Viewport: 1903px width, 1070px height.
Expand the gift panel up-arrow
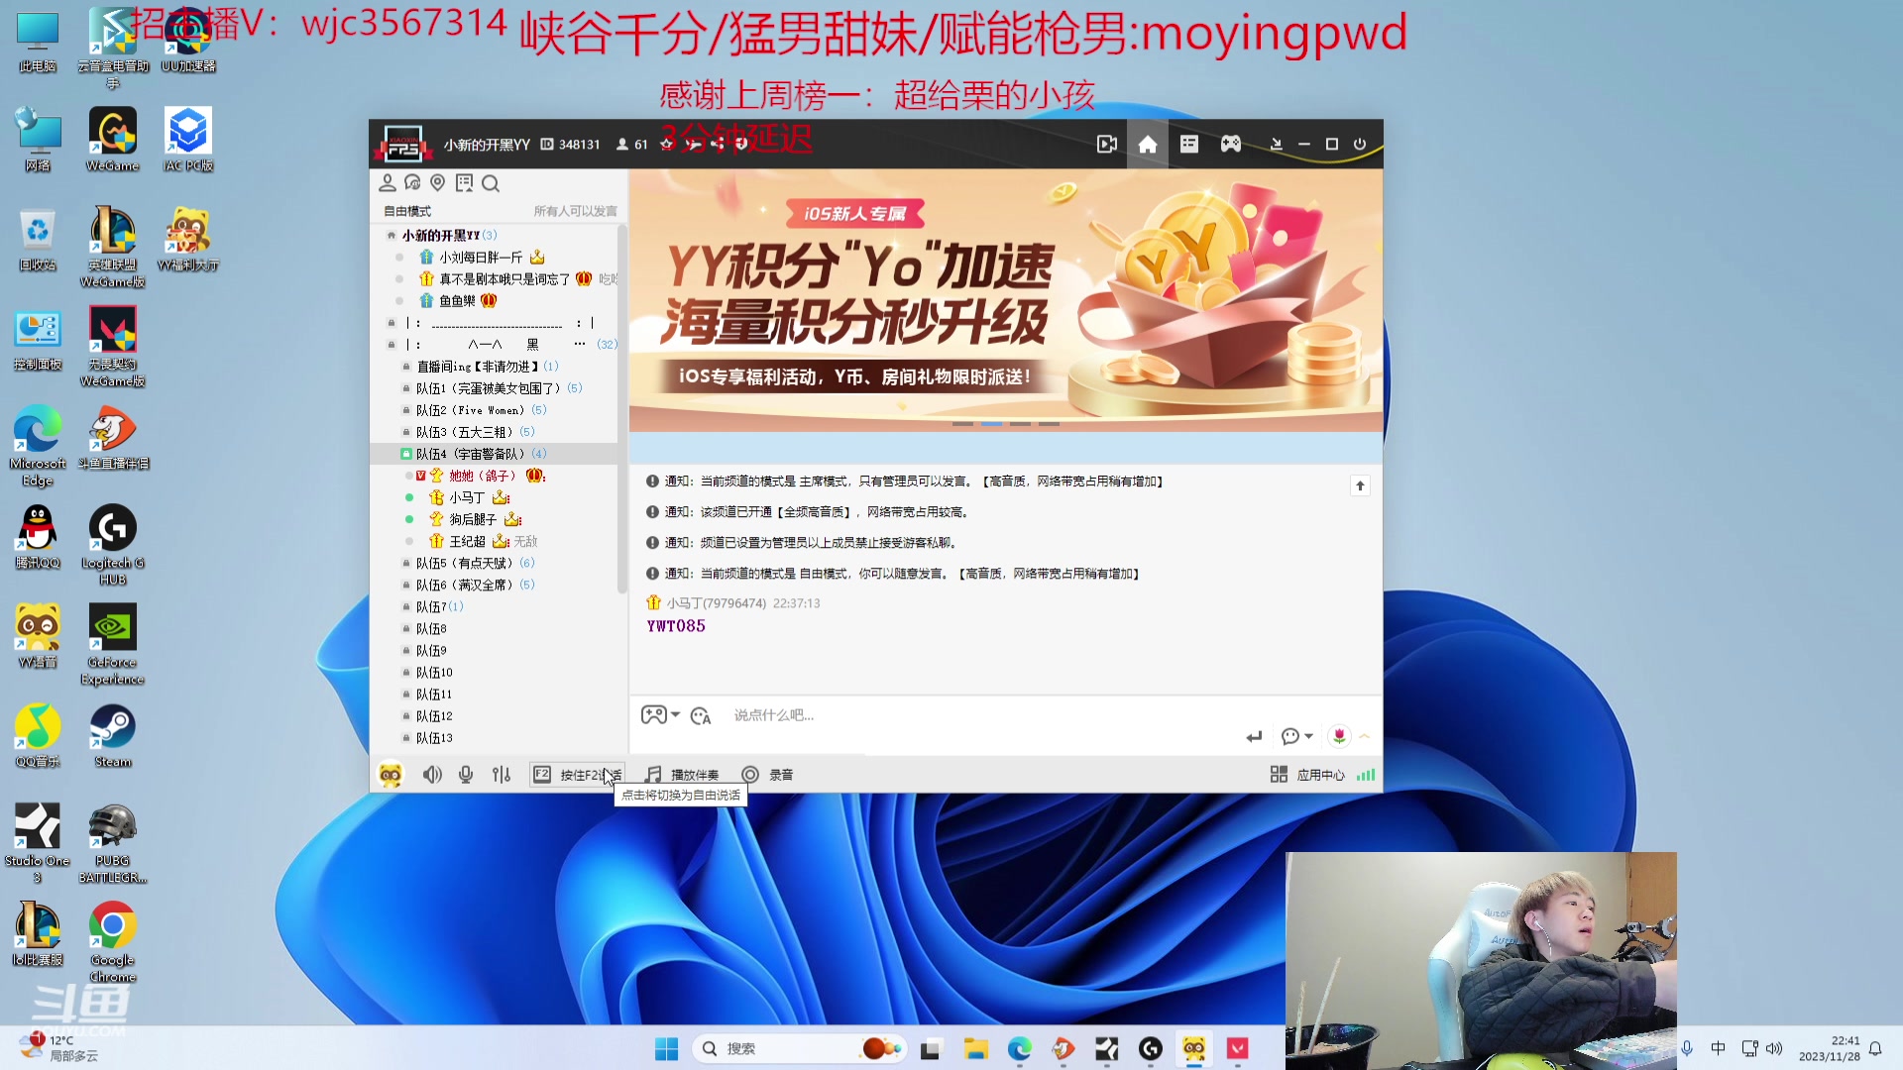[1365, 736]
